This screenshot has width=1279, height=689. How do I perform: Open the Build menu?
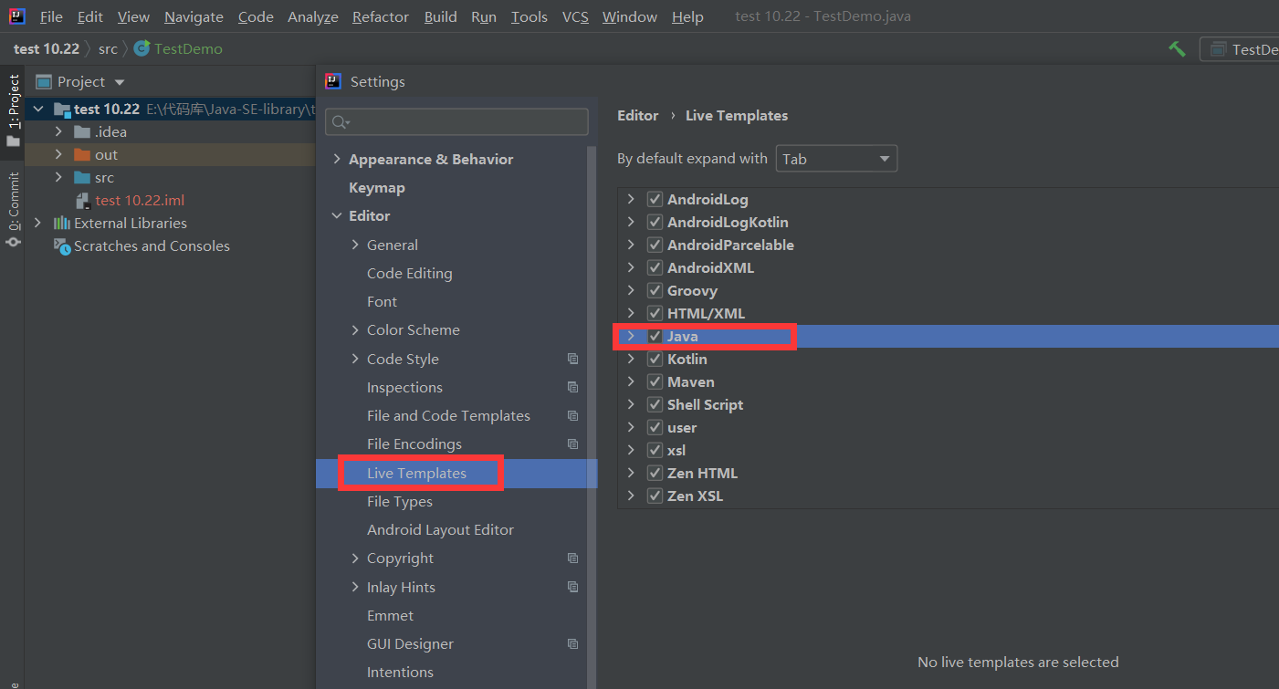pyautogui.click(x=440, y=16)
